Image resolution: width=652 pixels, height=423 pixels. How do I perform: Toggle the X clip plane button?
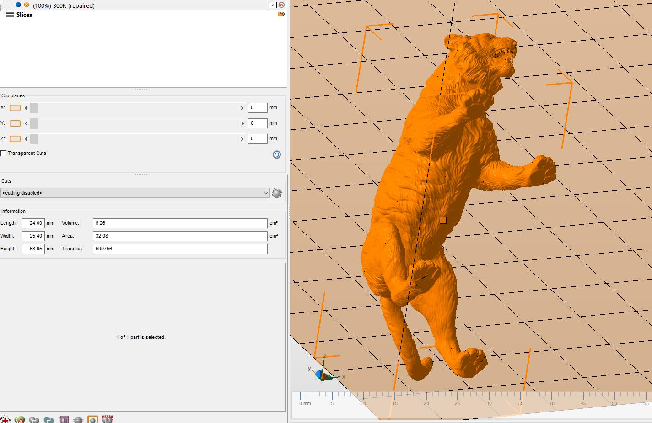pyautogui.click(x=15, y=108)
